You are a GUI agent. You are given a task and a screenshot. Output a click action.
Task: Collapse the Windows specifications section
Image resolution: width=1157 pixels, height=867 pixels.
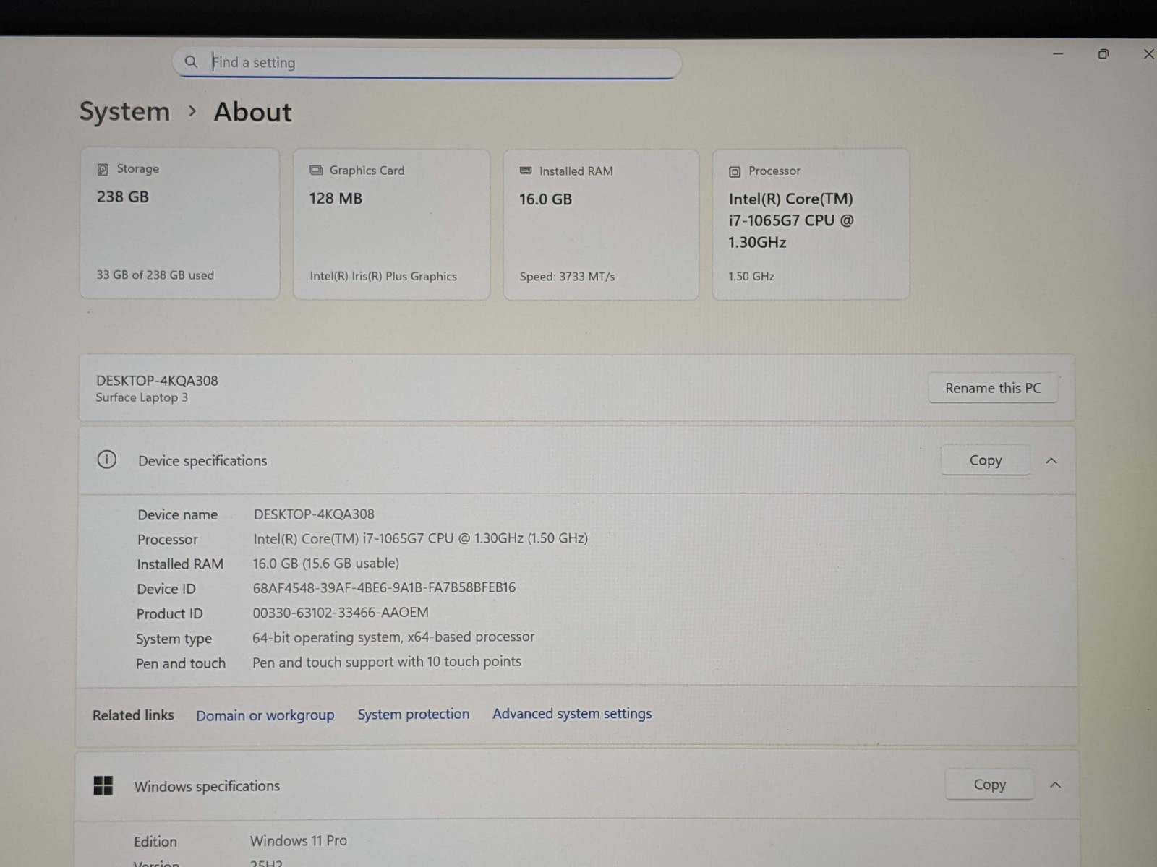pos(1056,785)
